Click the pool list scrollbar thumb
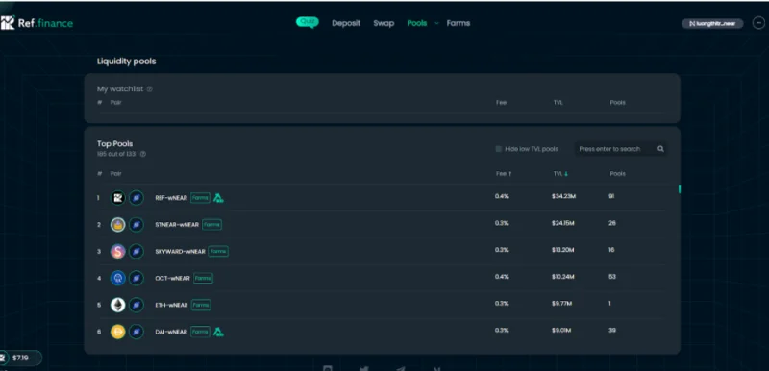 coord(680,188)
